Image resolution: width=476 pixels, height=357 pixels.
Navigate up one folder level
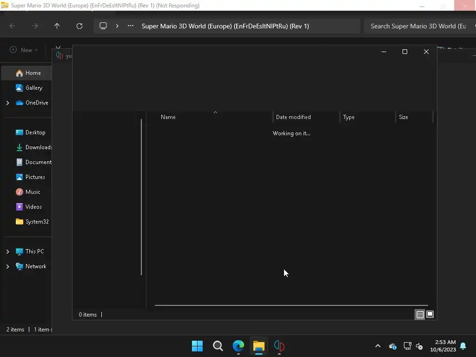click(x=57, y=26)
